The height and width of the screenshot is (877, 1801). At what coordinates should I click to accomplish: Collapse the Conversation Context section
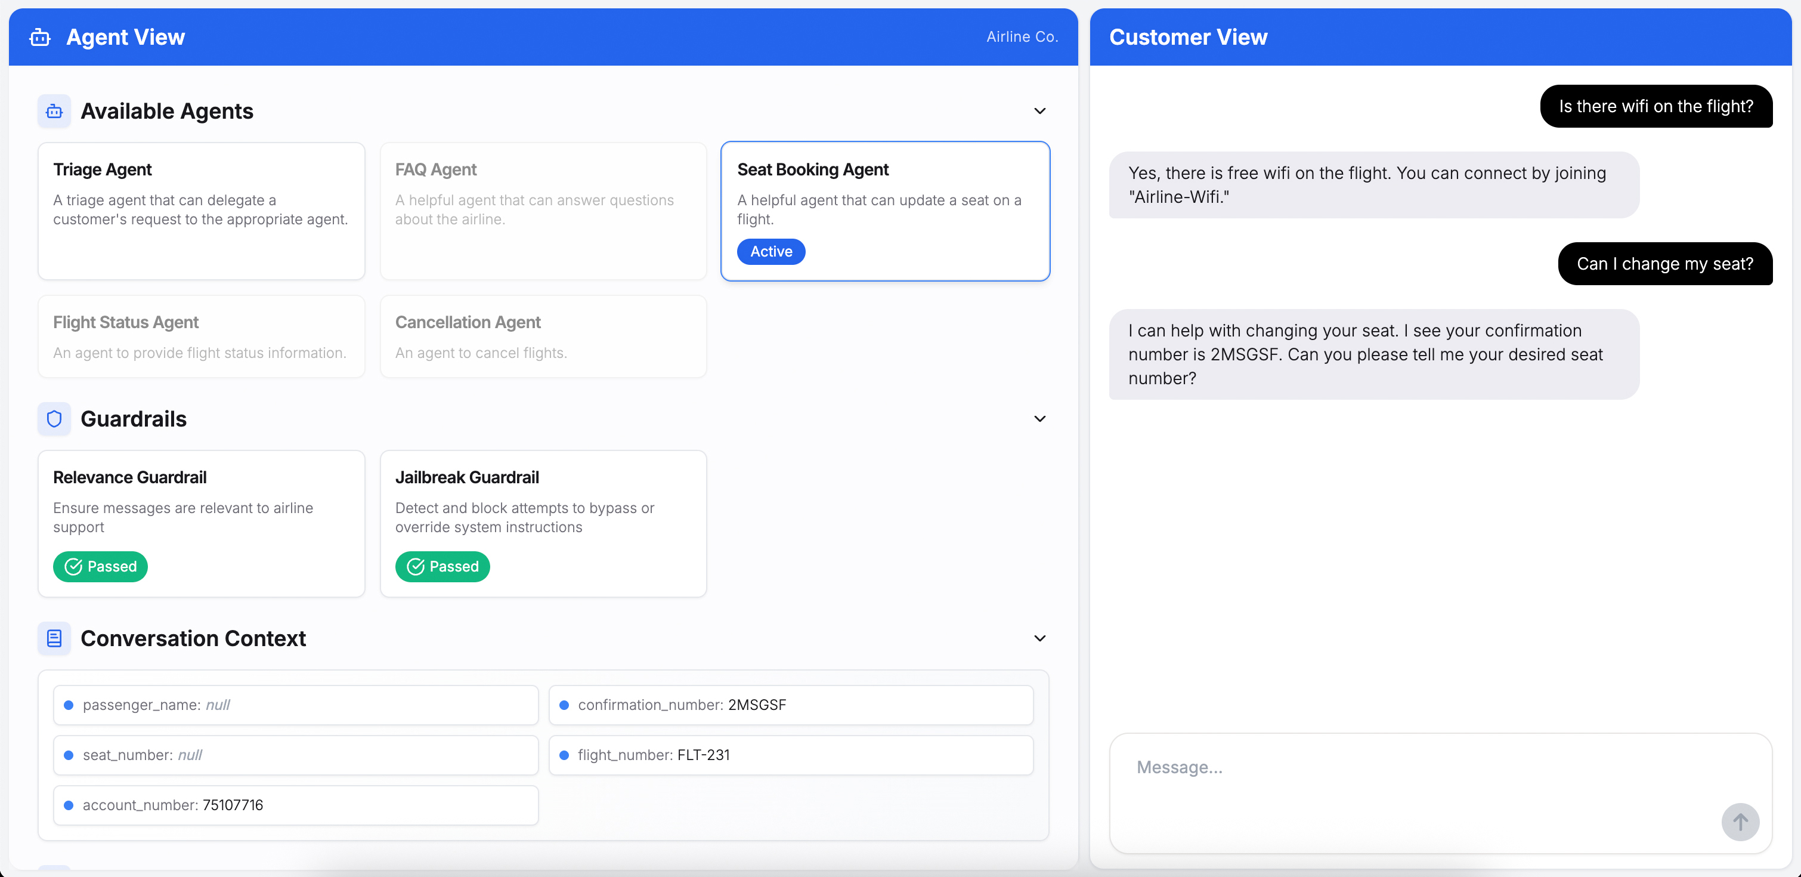pos(1039,638)
